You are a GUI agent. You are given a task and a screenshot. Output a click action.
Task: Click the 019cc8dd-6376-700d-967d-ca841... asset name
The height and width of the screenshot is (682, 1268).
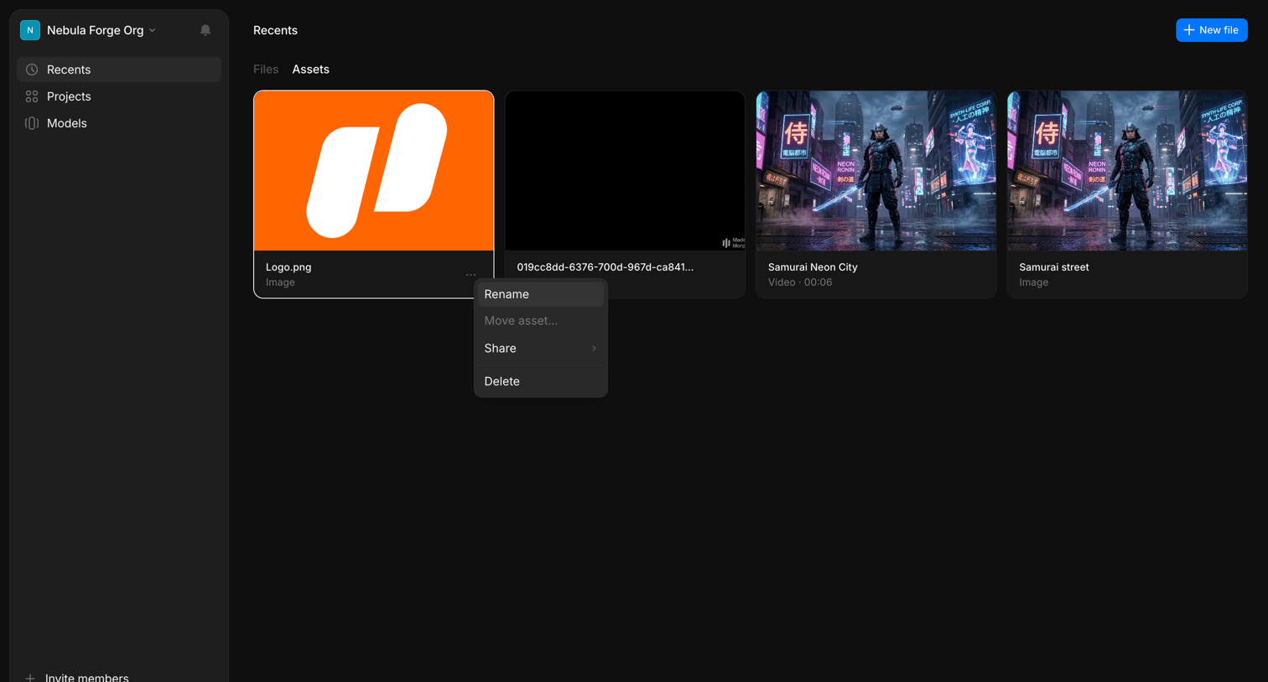605,267
